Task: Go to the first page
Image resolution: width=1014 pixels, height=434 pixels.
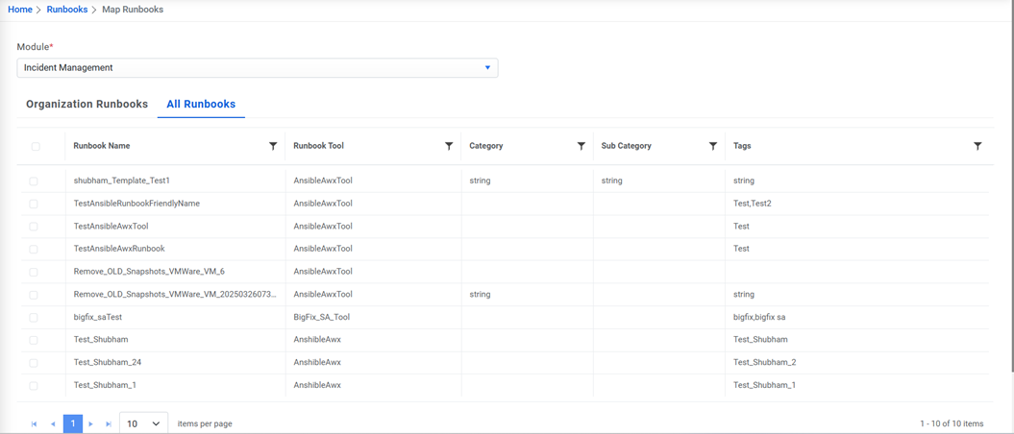Action: point(35,423)
